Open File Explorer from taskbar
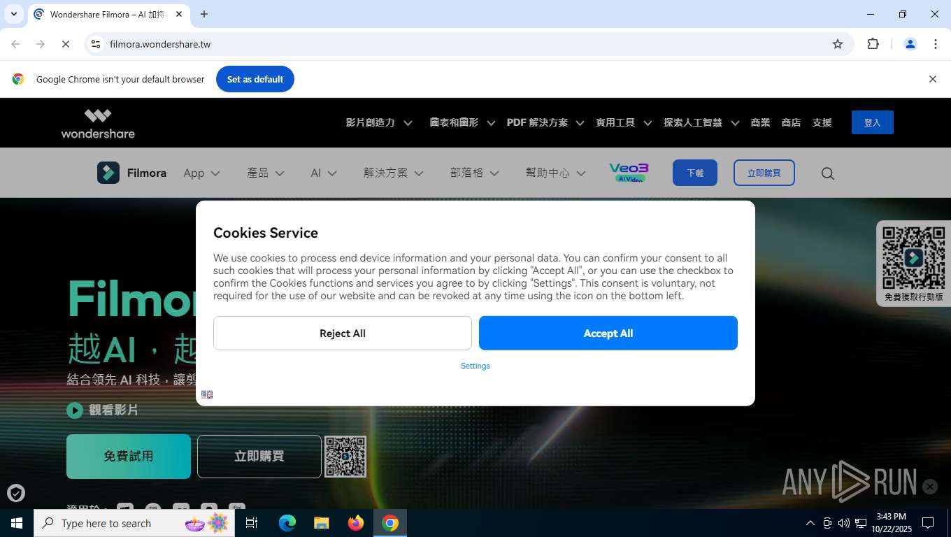 (x=322, y=523)
